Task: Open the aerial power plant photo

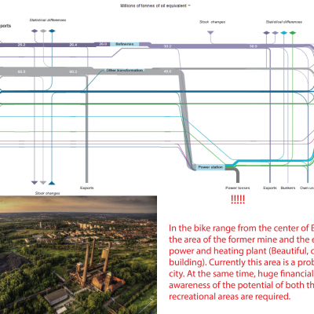Action: tap(78, 254)
